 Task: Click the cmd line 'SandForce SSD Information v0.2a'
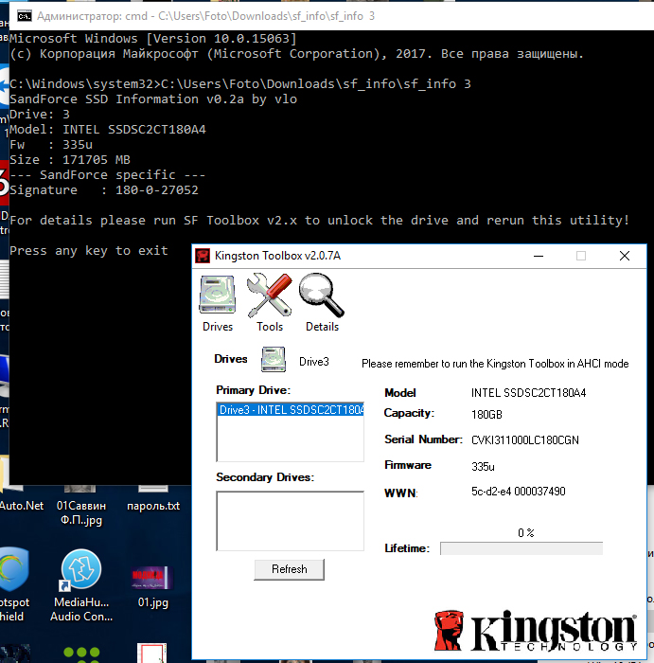point(153,99)
